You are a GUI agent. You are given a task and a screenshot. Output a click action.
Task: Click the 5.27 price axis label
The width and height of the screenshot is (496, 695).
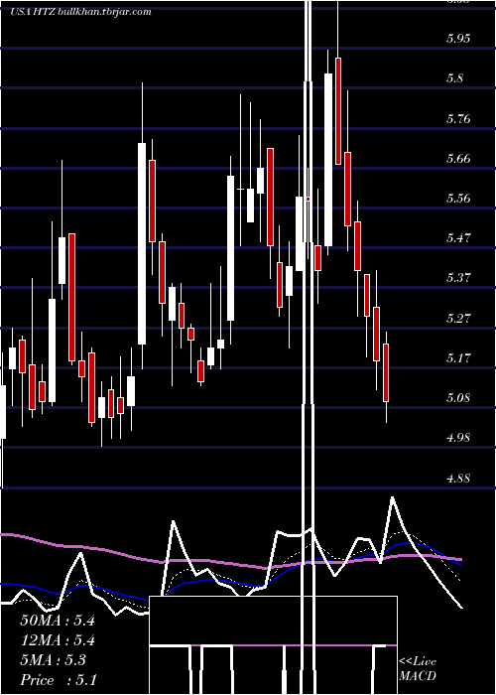[458, 318]
